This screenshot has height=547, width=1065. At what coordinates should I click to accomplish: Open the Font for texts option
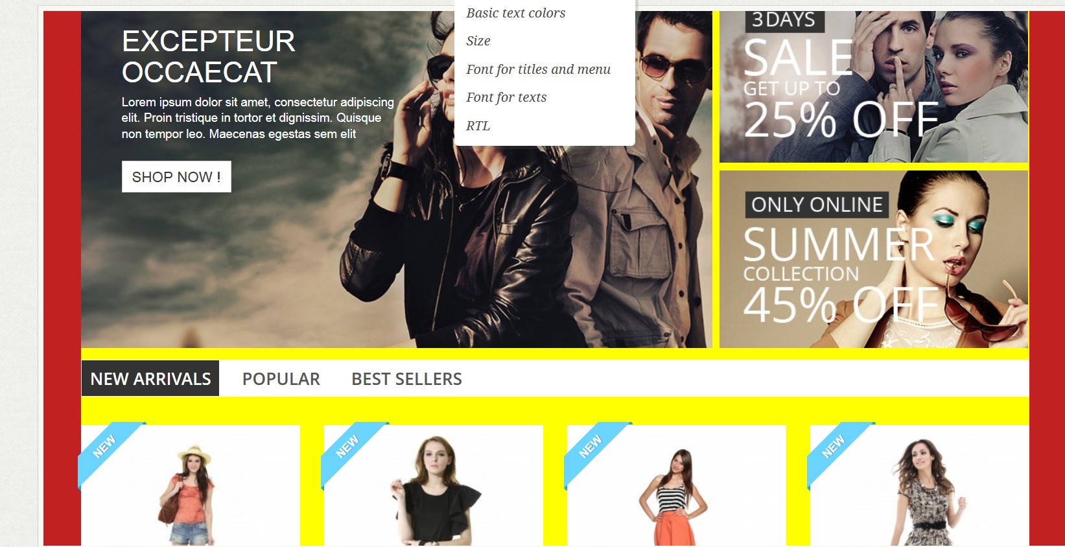click(x=506, y=97)
